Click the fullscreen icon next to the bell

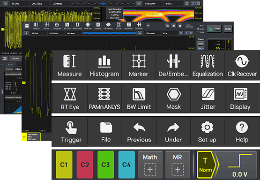(174, 26)
